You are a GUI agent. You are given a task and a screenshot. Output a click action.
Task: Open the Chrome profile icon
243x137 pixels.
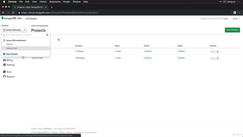[235, 13]
